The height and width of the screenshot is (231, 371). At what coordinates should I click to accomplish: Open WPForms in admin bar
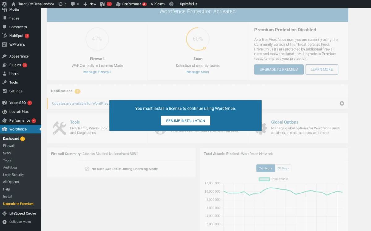(x=157, y=4)
